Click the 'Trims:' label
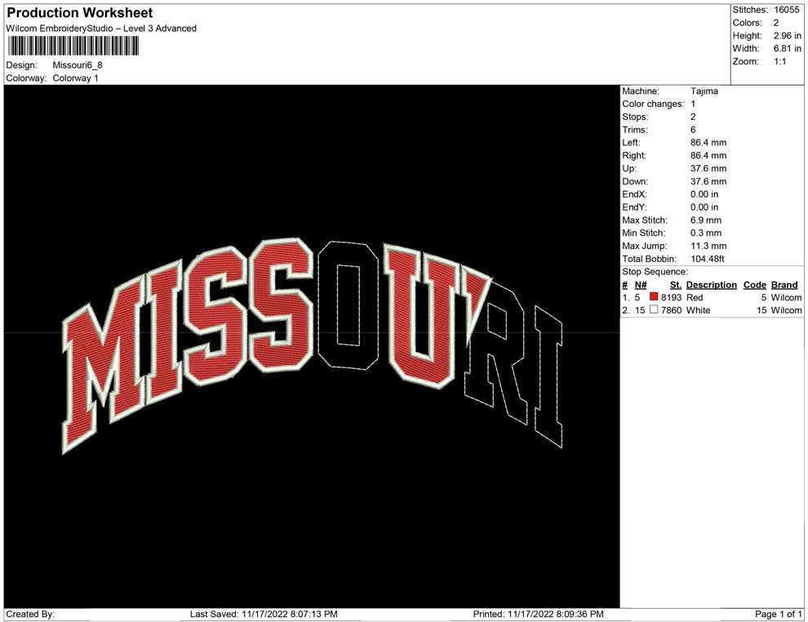 pyautogui.click(x=635, y=129)
